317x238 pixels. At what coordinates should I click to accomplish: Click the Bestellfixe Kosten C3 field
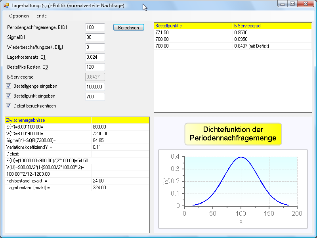coord(95,67)
